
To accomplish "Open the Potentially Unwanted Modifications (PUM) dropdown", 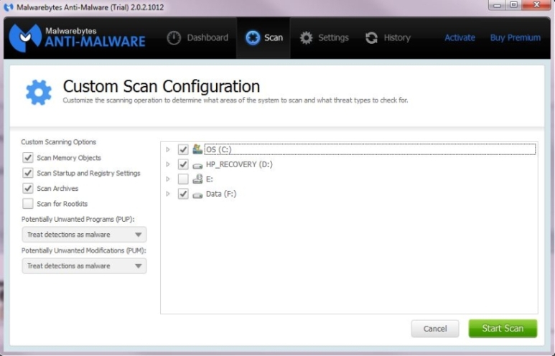I will pos(84,266).
